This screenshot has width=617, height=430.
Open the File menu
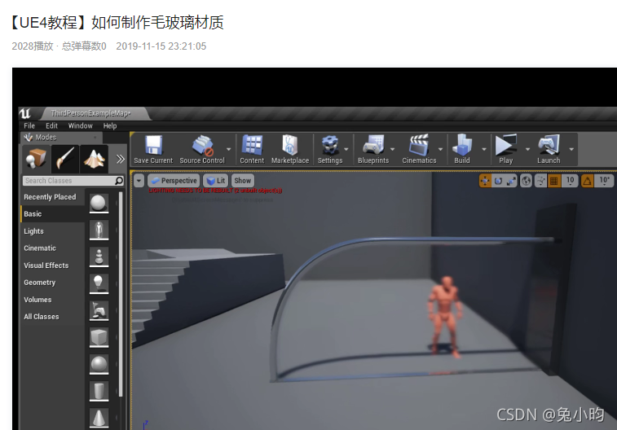tap(29, 125)
